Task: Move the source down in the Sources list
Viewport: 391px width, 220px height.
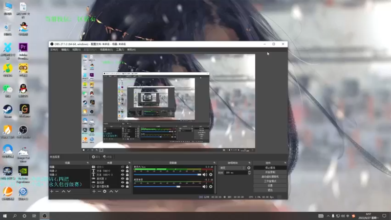Action: [x=116, y=191]
